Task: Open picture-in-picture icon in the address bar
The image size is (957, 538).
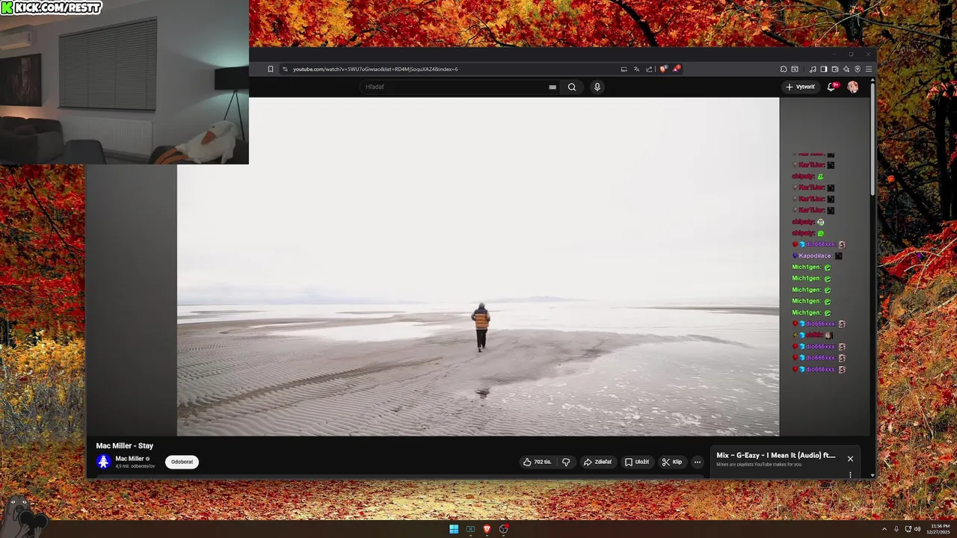Action: (x=624, y=69)
